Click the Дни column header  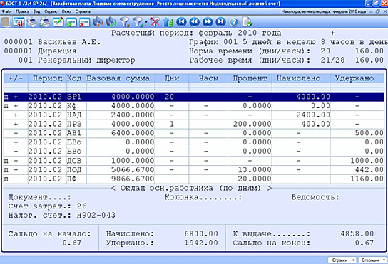pos(172,78)
